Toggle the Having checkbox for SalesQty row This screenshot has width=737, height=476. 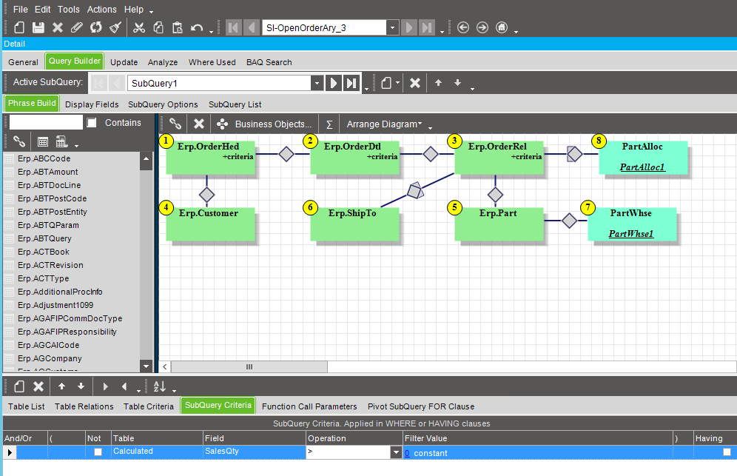727,452
